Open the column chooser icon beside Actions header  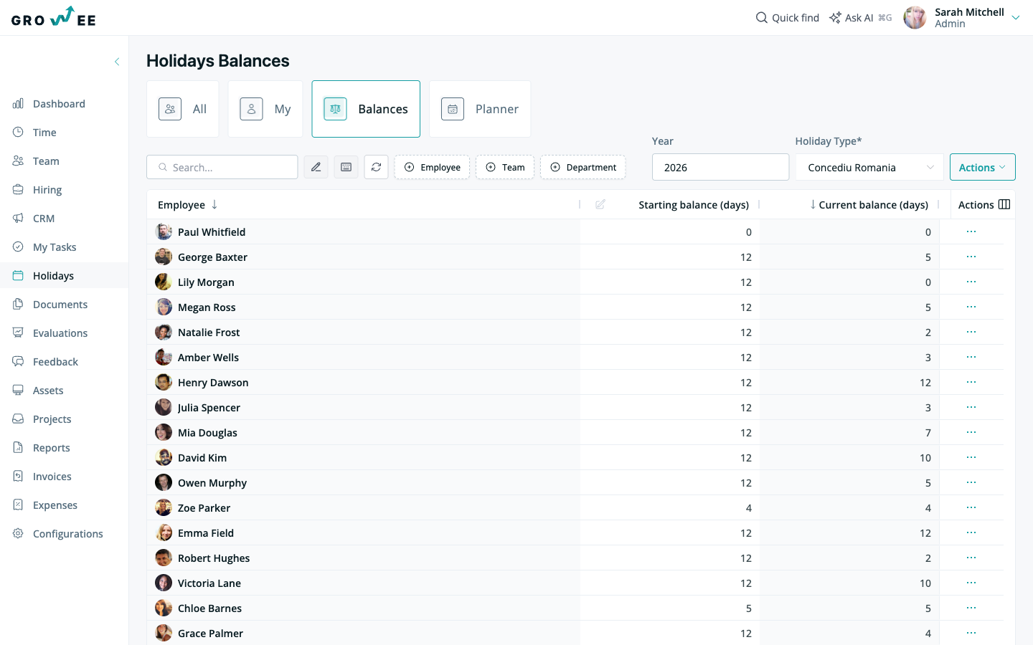pyautogui.click(x=1004, y=204)
